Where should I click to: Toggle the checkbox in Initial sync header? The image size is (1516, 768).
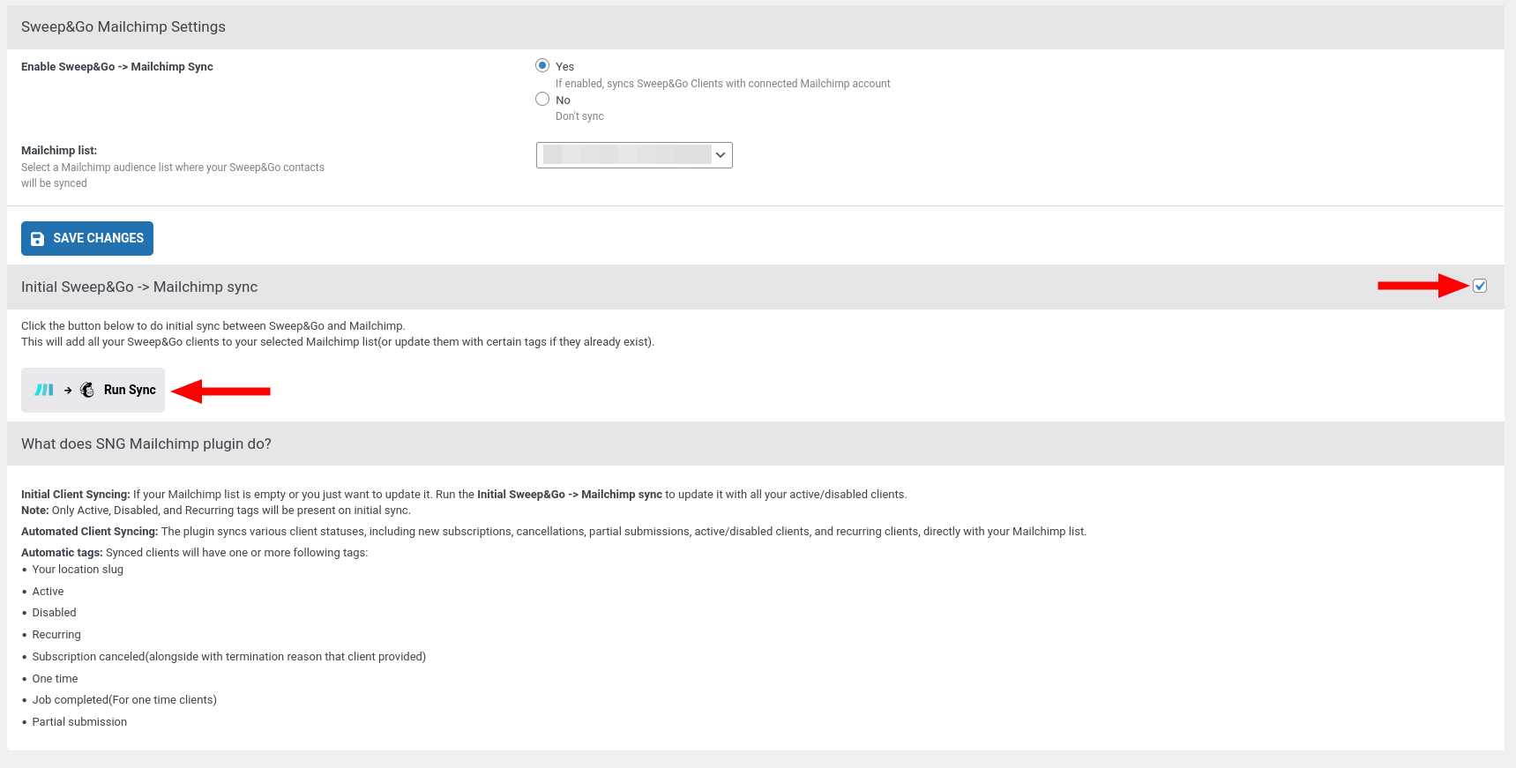click(1480, 286)
